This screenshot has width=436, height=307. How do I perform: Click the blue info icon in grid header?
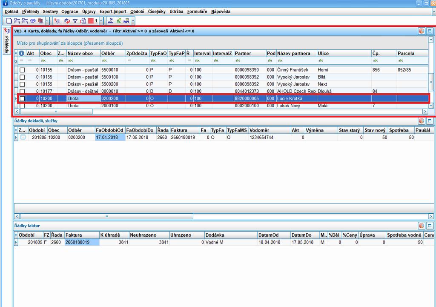pos(21,53)
